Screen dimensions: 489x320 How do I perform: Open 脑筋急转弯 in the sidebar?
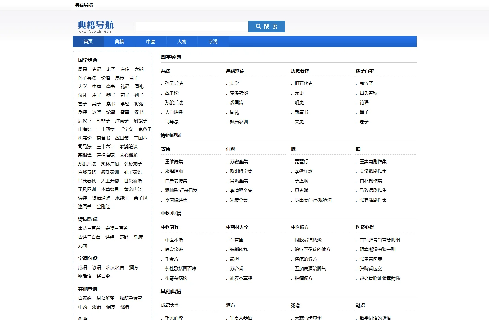(130, 298)
